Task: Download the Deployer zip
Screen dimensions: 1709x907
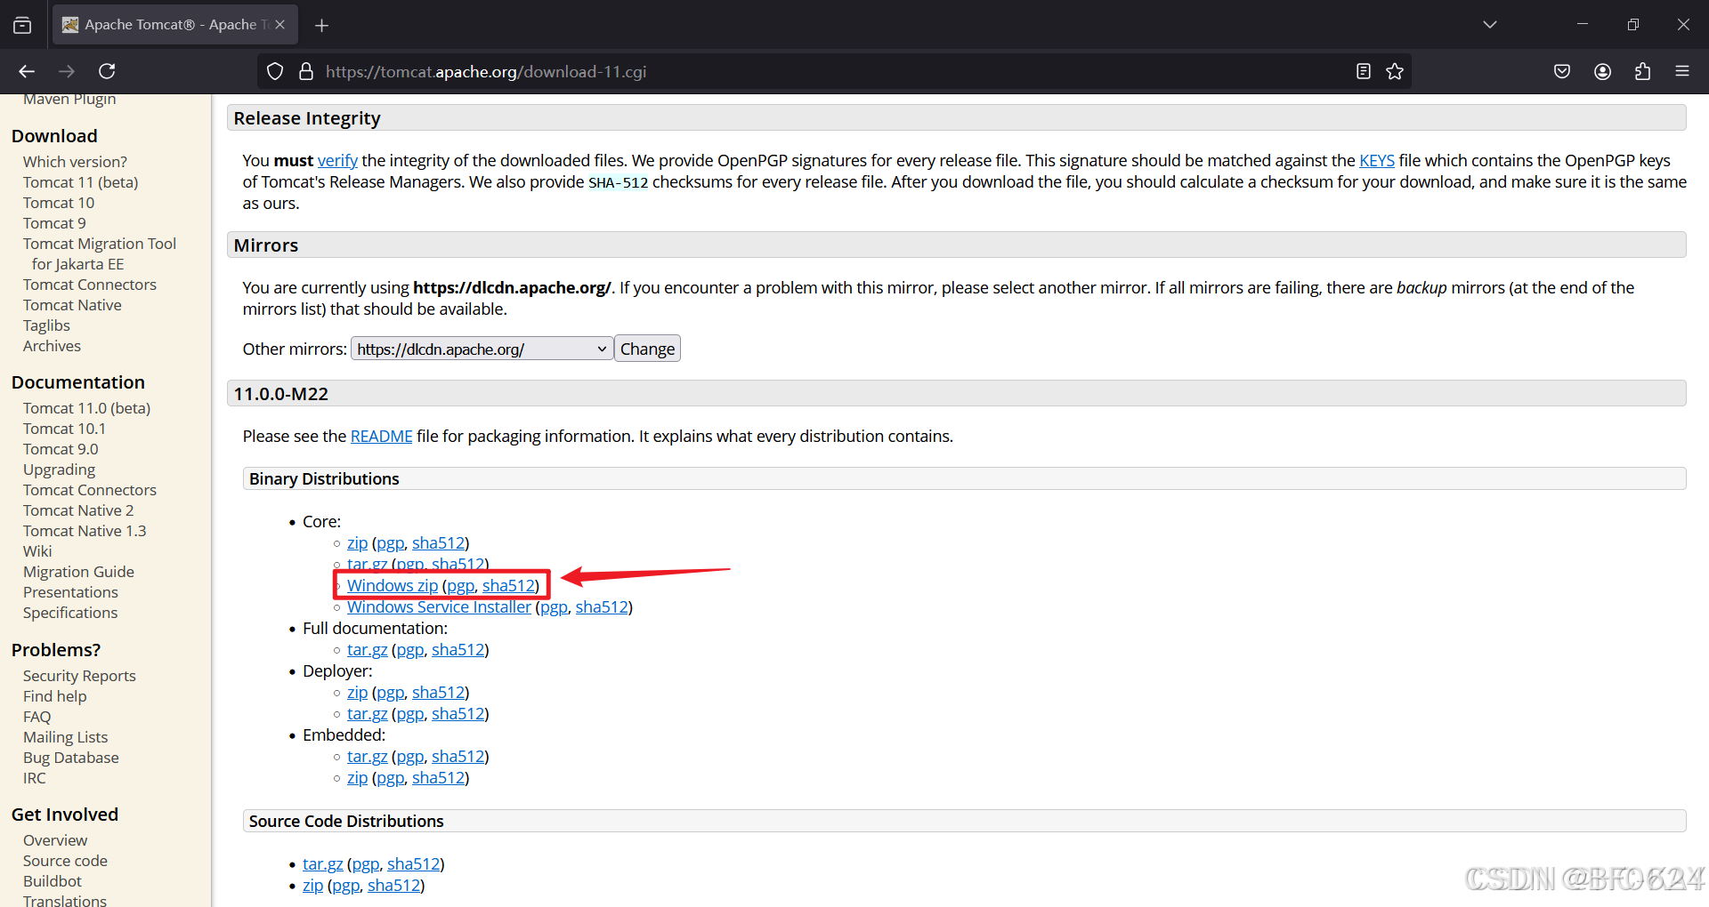Action: (357, 692)
